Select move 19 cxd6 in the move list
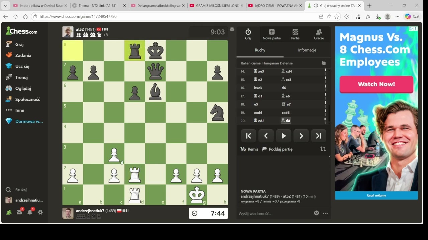This screenshot has height=240, width=428. (286, 113)
